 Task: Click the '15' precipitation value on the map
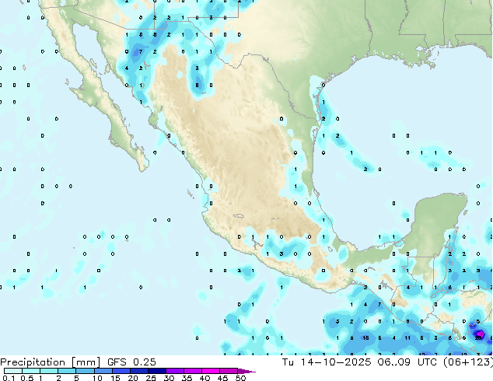[365, 338]
